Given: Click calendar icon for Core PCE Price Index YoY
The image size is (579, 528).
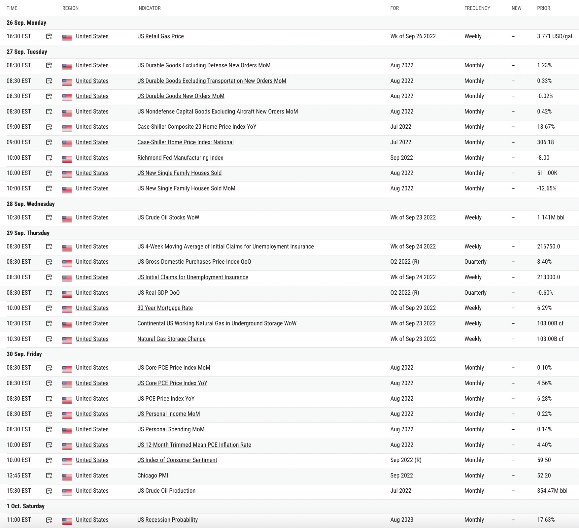Looking at the screenshot, I should pyautogui.click(x=49, y=383).
